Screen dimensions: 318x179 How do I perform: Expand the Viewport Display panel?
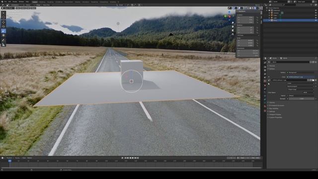click(275, 114)
